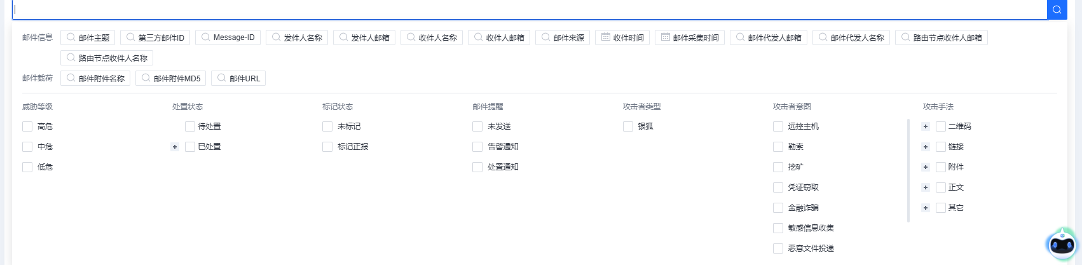This screenshot has width=1082, height=265.
Task: Expand the 已处置 tree node
Action: [175, 147]
